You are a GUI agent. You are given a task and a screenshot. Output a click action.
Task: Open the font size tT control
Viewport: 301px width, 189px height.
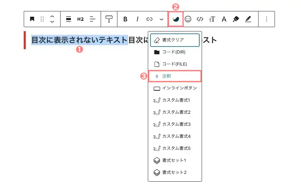[212, 19]
